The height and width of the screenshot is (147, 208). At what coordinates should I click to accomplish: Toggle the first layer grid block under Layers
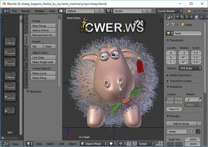point(170,101)
